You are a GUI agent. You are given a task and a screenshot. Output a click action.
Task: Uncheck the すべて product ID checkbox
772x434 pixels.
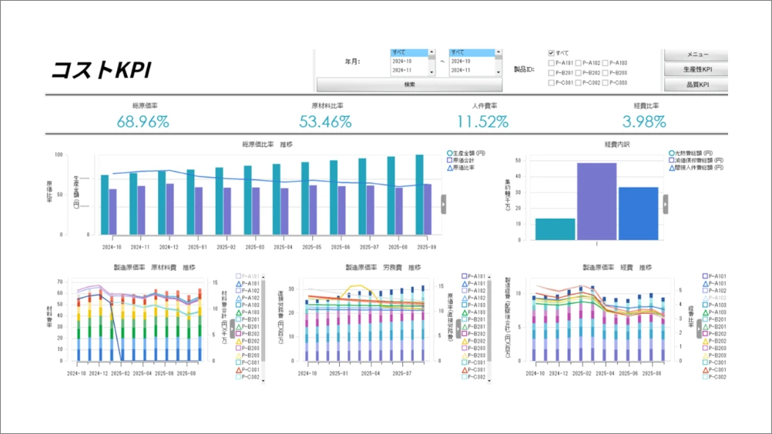point(551,53)
